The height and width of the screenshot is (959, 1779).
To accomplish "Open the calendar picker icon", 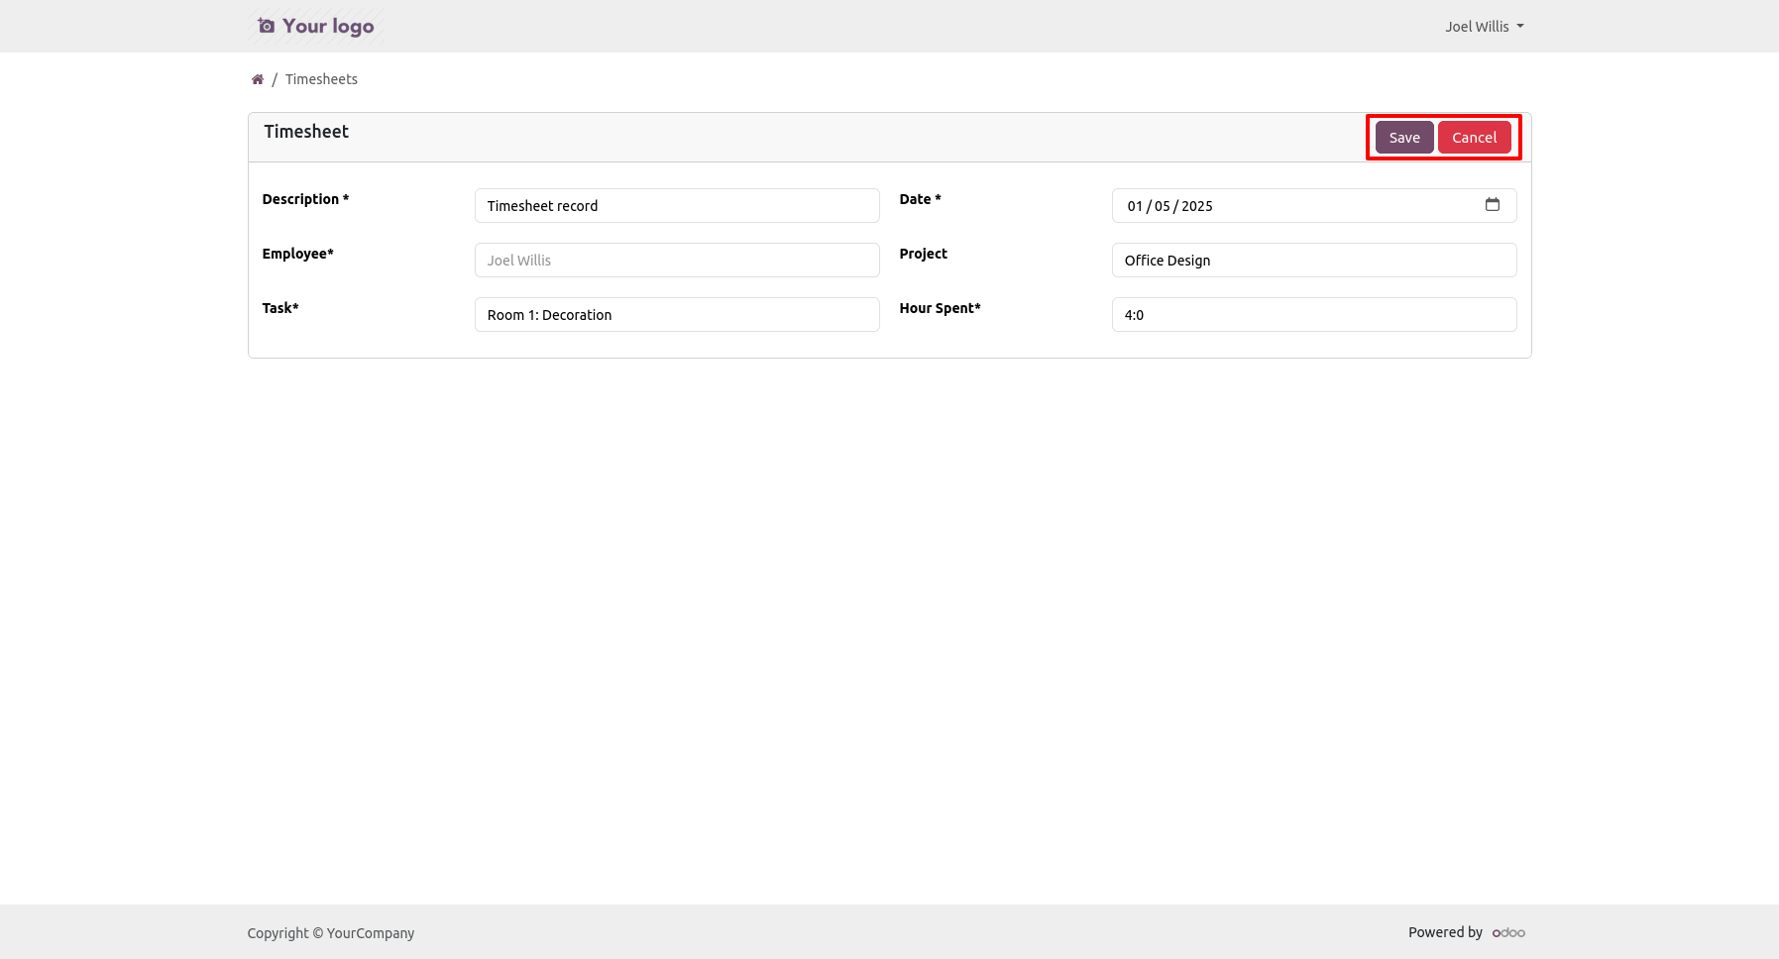I will [1492, 205].
